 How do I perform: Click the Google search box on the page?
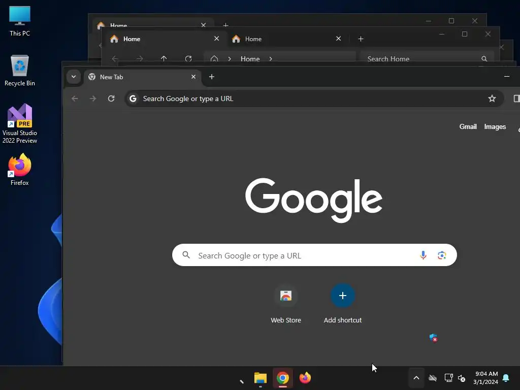[314, 255]
